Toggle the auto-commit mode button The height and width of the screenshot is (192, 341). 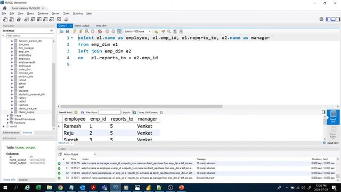coord(119,31)
